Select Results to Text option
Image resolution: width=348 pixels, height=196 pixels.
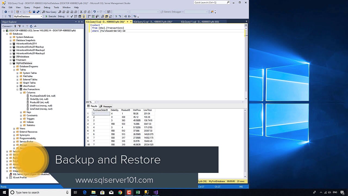pos(102,16)
